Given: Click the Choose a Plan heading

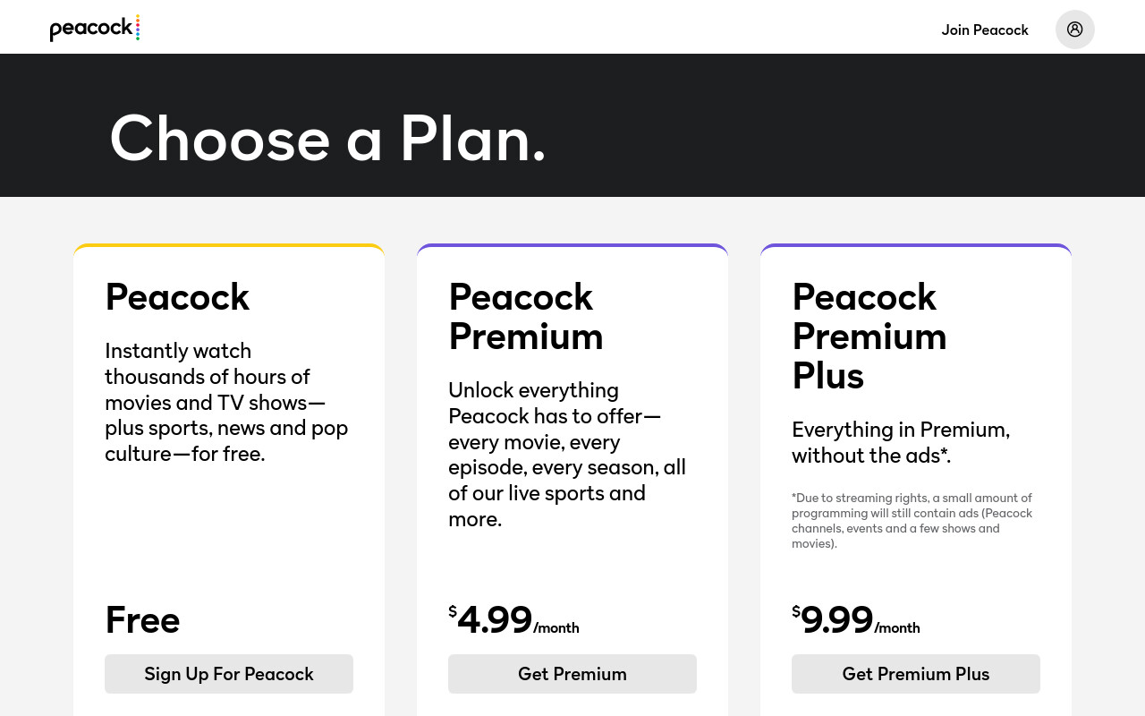Looking at the screenshot, I should tap(327, 138).
